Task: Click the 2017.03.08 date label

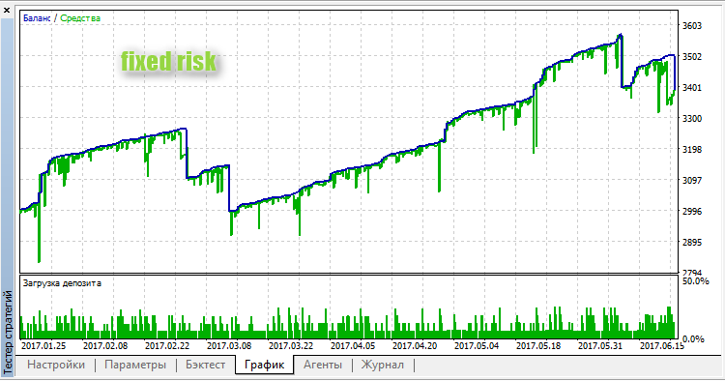Action: [229, 346]
